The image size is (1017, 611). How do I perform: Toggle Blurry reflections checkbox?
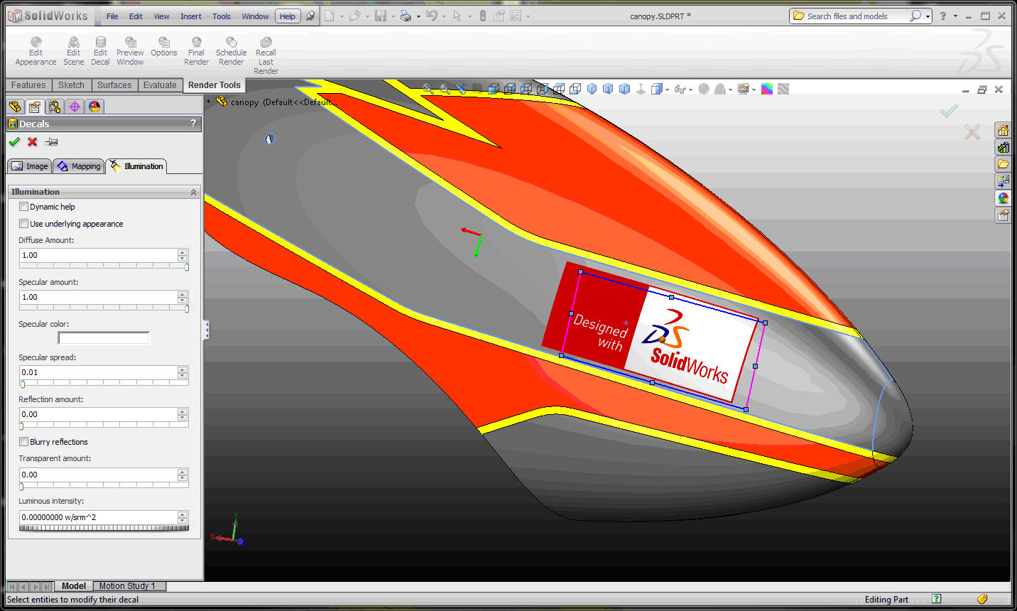tap(23, 442)
